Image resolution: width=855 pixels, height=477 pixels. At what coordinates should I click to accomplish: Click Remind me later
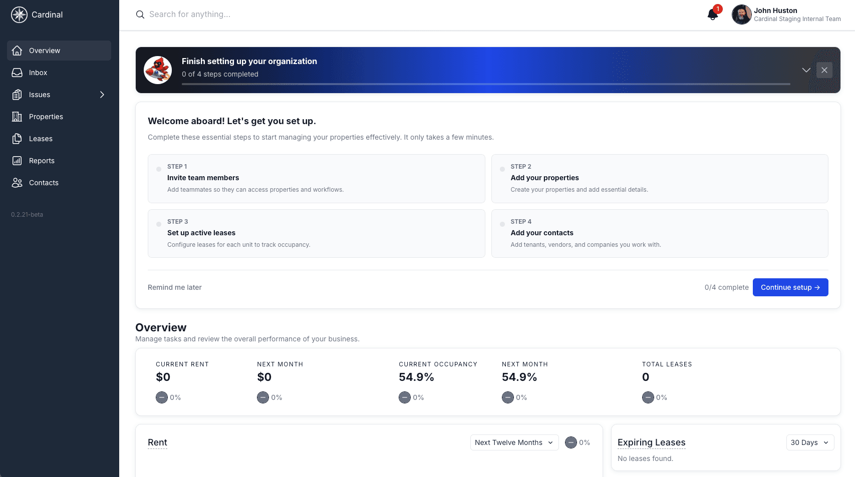(174, 287)
